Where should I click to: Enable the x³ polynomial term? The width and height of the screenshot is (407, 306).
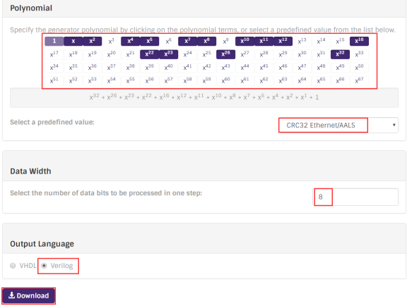click(x=112, y=41)
